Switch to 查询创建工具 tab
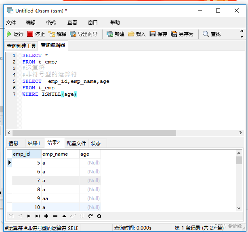Screen dimensions: 248x232 pos(21,46)
